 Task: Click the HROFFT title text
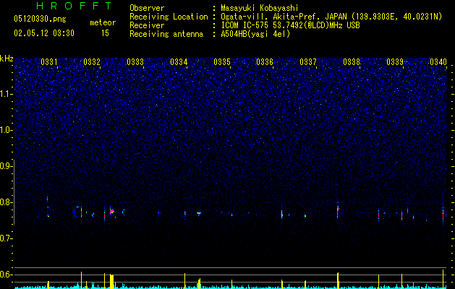pyautogui.click(x=75, y=6)
